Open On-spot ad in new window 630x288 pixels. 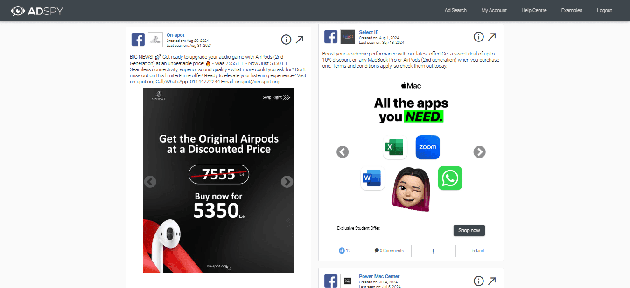click(300, 40)
